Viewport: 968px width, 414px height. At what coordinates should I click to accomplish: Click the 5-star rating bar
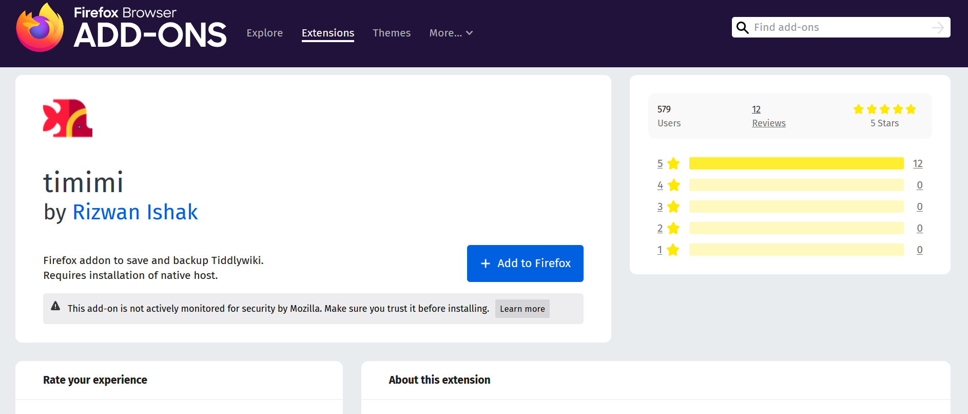(796, 164)
